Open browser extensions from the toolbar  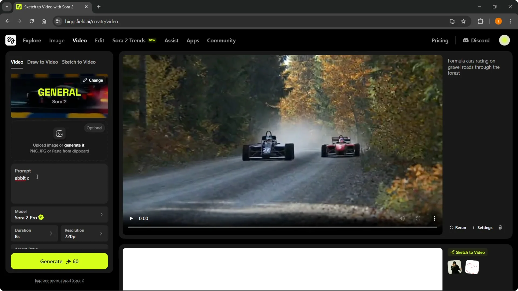481,21
